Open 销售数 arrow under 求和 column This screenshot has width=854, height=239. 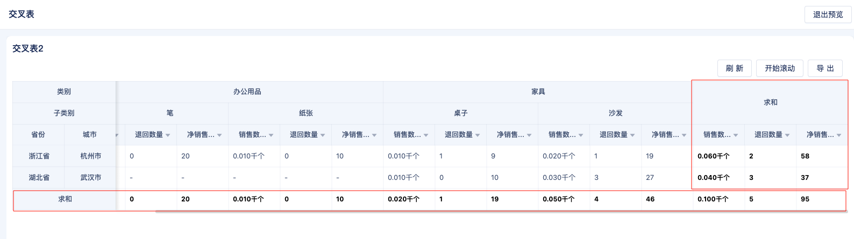pyautogui.click(x=736, y=135)
